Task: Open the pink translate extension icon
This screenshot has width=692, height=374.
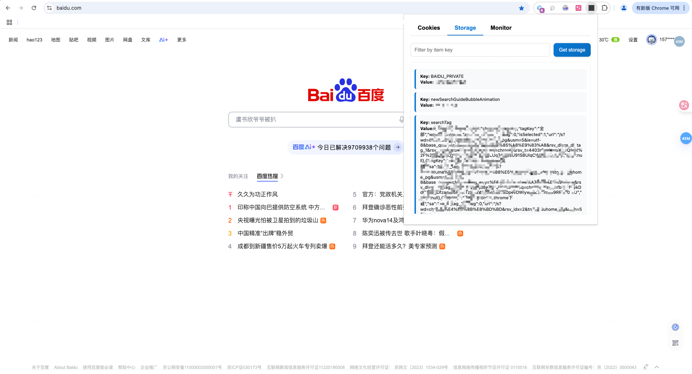Action: tap(578, 8)
